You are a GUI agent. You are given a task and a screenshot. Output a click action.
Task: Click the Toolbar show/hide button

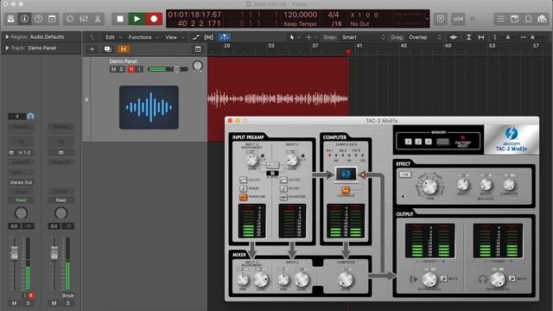point(52,19)
